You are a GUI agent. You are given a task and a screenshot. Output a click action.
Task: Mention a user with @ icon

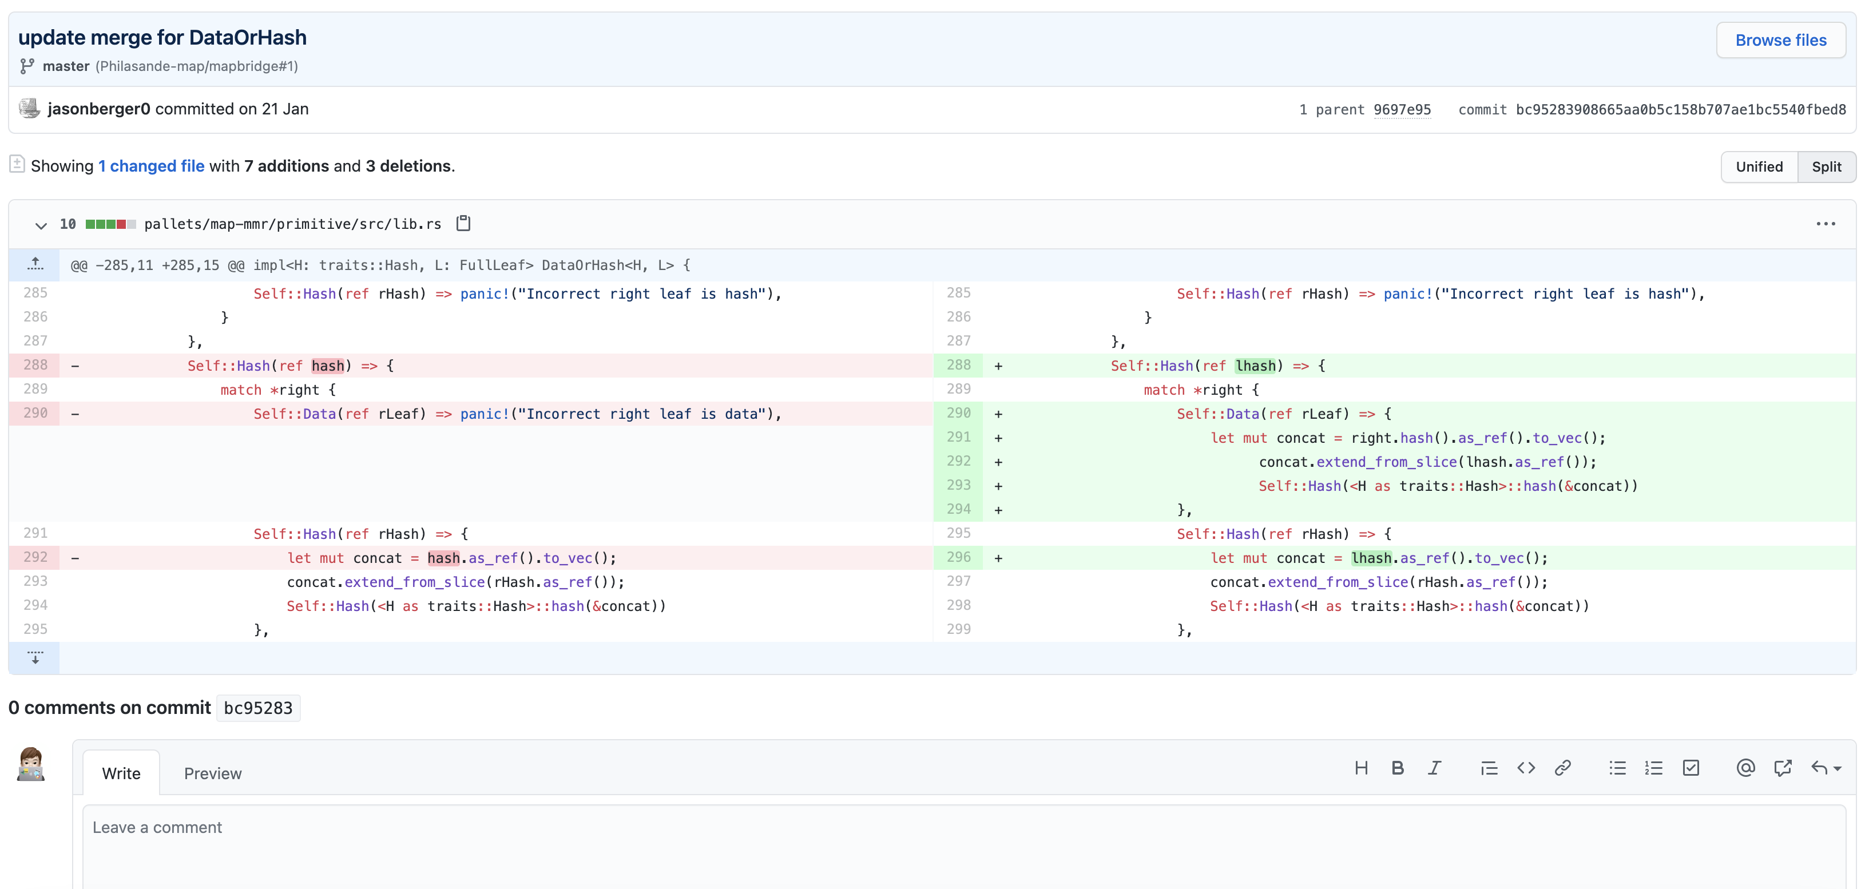(x=1745, y=768)
